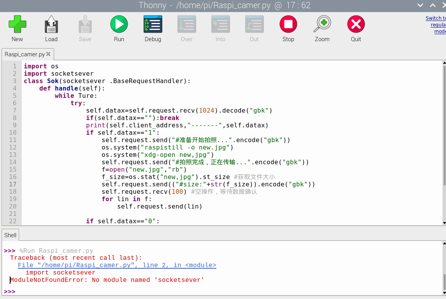
Task: Select the Shell tab
Action: 10,235
